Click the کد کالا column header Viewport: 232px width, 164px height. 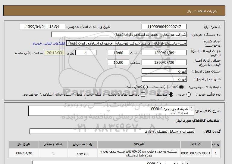point(196,144)
